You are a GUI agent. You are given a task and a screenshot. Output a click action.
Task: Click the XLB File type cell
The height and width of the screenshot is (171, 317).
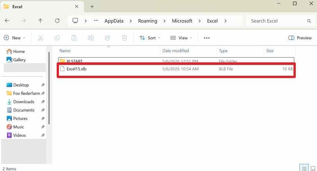(x=226, y=69)
